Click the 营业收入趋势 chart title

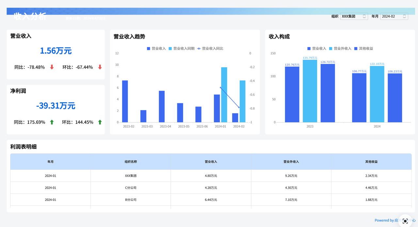click(x=129, y=37)
